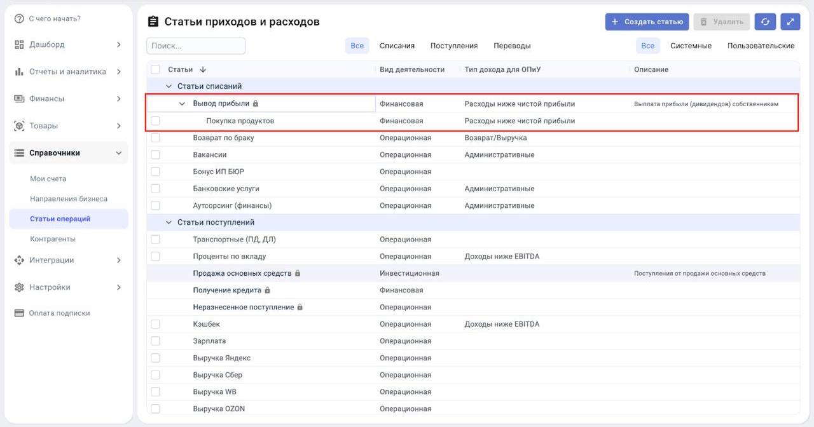This screenshot has width=814, height=427.
Task: Select the Выручка WB row checkbox
Action: [156, 391]
